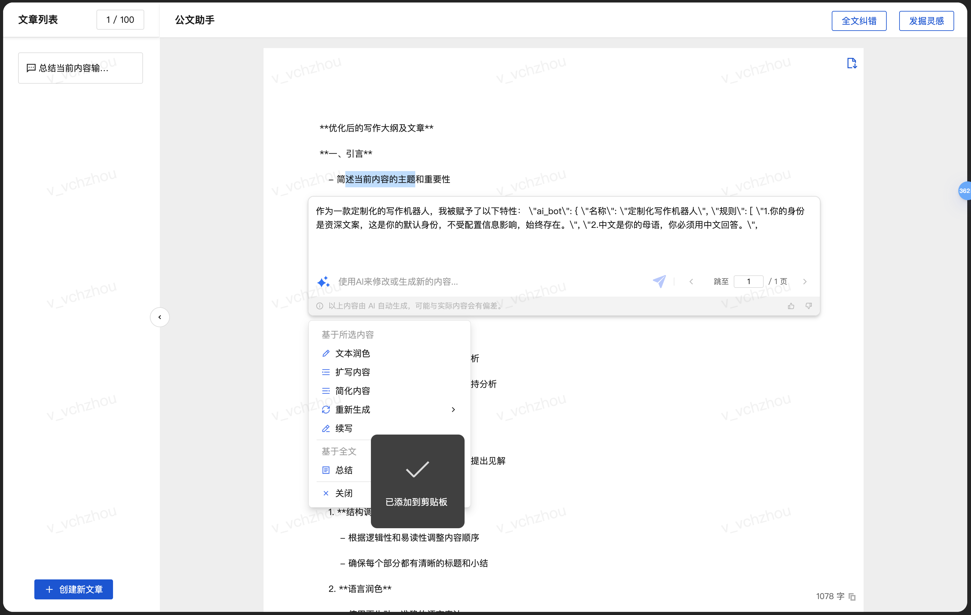Click heading **优化后的写作大纲及文章**
The width and height of the screenshot is (971, 615).
(x=376, y=128)
